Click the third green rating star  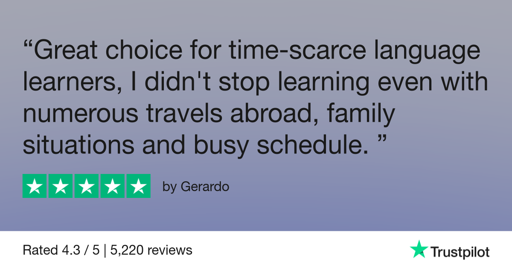(x=87, y=186)
